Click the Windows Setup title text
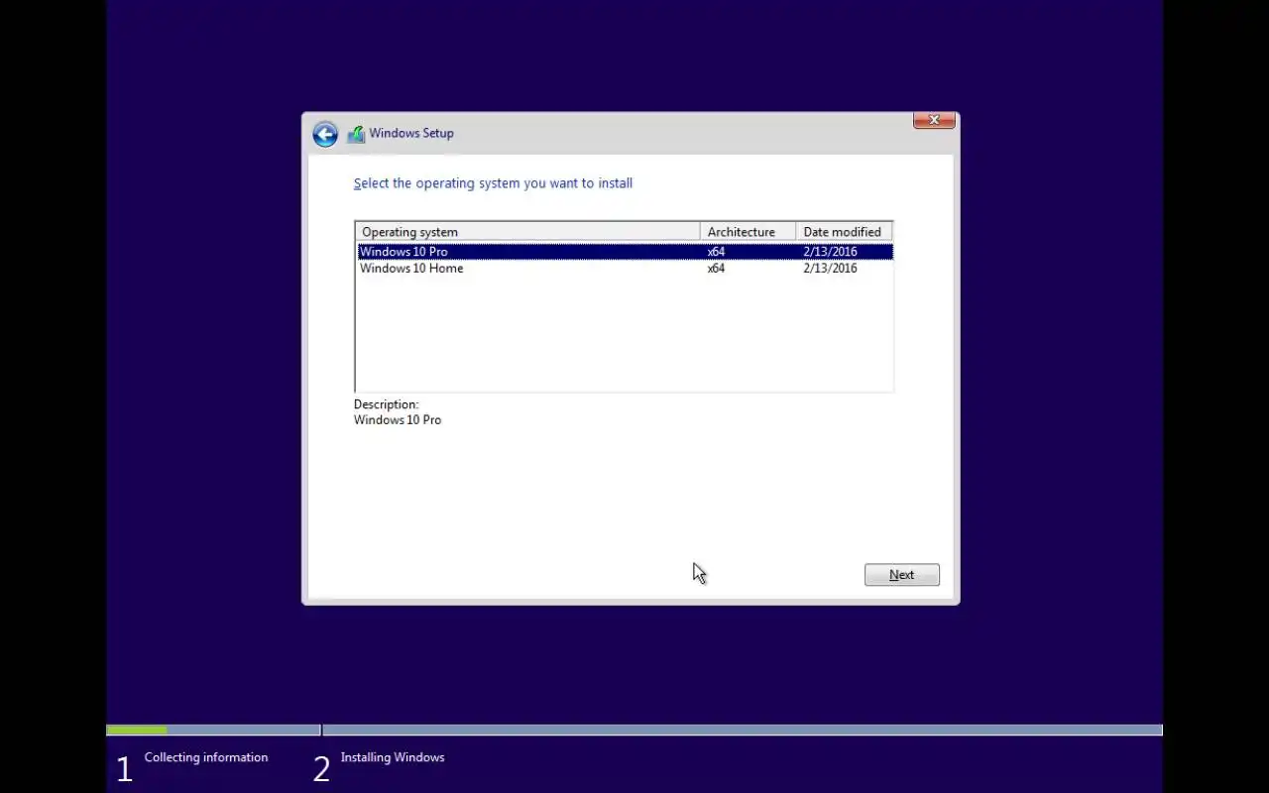 [x=411, y=133]
